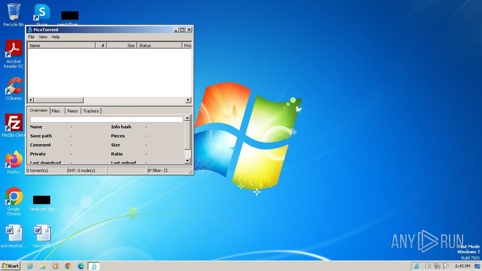Sort torrent list by Size column

122,46
